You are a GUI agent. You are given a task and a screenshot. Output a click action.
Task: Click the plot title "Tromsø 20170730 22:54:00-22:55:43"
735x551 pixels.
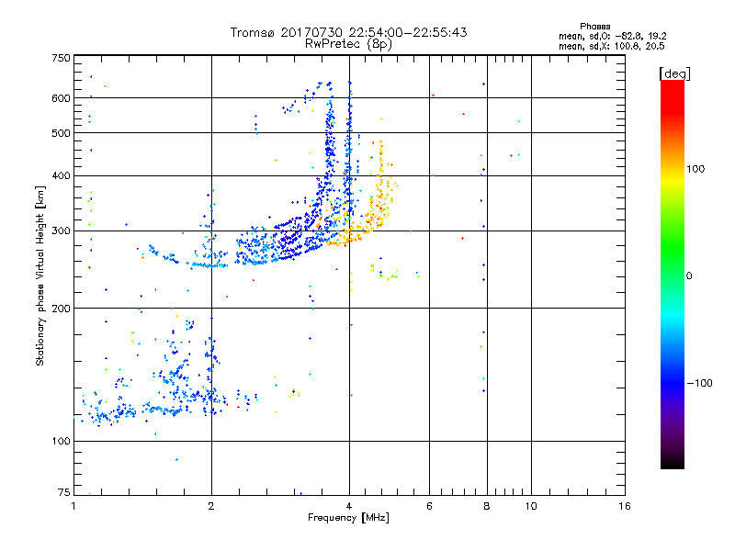tap(348, 32)
